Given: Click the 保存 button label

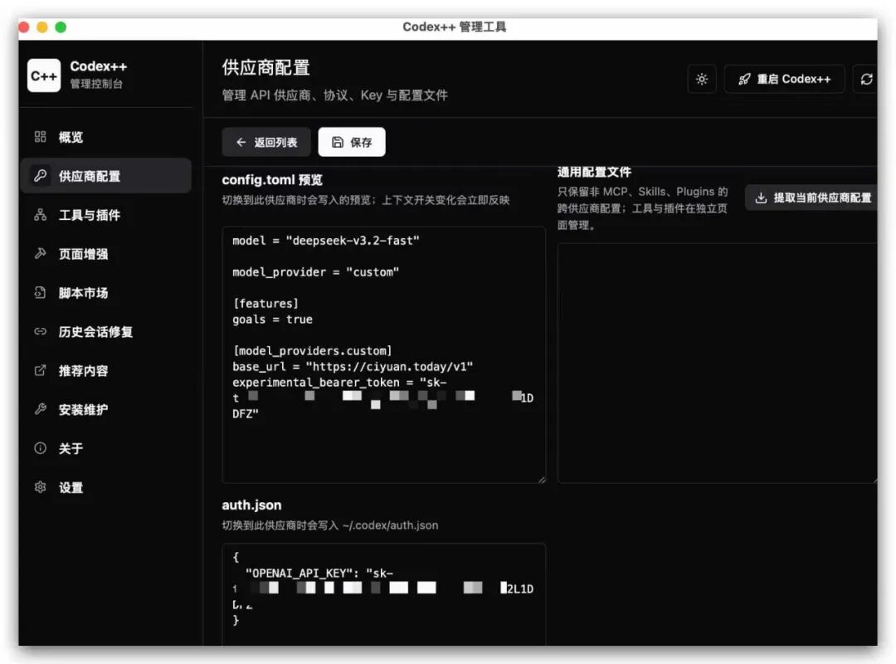Looking at the screenshot, I should click(x=361, y=142).
